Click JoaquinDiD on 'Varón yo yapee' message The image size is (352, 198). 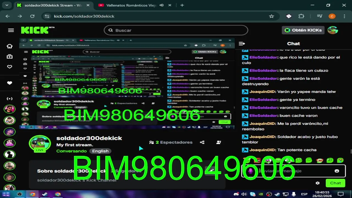tap(262, 92)
